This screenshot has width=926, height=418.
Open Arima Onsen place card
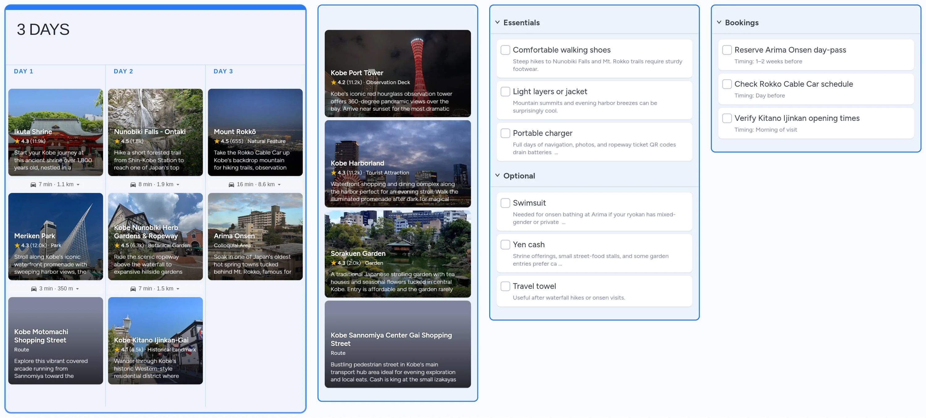255,236
